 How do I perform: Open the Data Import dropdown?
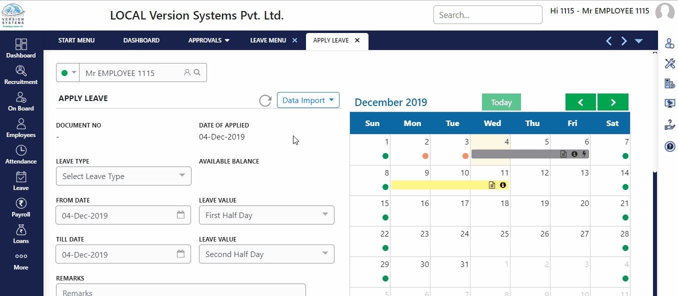pyautogui.click(x=308, y=100)
